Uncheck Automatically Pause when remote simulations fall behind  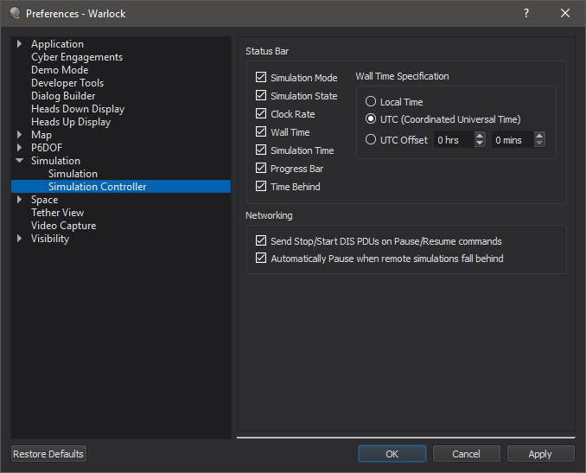(x=261, y=258)
